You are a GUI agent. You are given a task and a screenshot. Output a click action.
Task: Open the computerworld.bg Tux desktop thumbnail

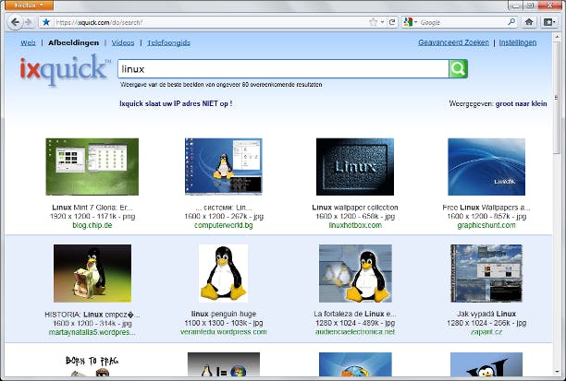pyautogui.click(x=224, y=166)
